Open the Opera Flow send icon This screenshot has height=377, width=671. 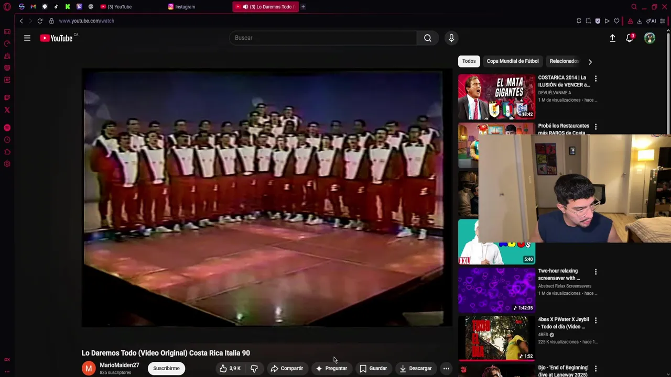(x=607, y=21)
